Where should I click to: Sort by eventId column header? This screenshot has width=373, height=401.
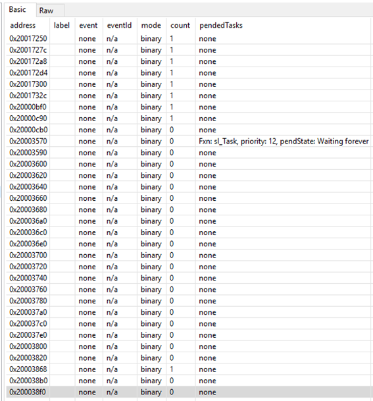coord(119,25)
